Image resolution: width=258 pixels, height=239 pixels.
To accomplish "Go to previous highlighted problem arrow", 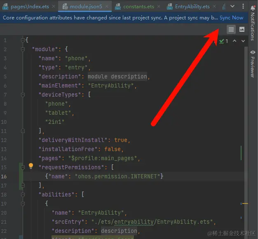I will pos(235,41).
